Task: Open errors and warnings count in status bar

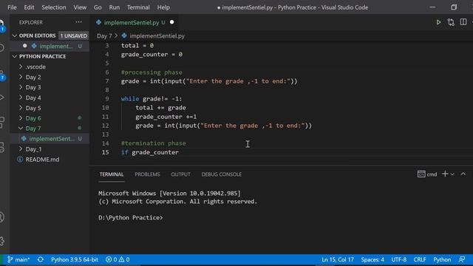Action: pyautogui.click(x=118, y=259)
